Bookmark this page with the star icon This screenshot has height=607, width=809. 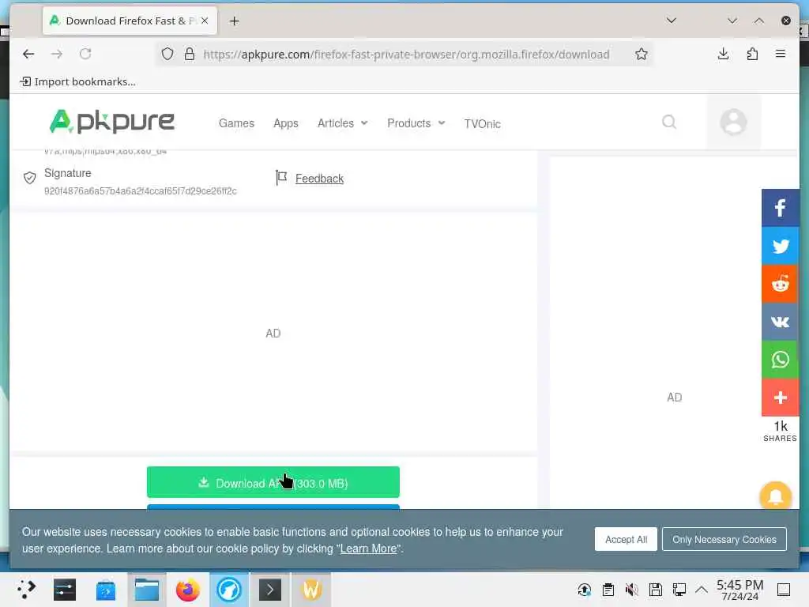(642, 54)
